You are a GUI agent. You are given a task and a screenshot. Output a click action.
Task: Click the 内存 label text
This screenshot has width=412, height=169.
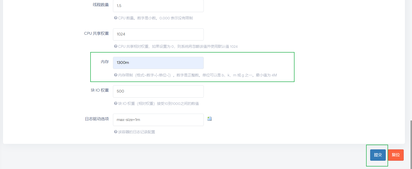[105, 62]
